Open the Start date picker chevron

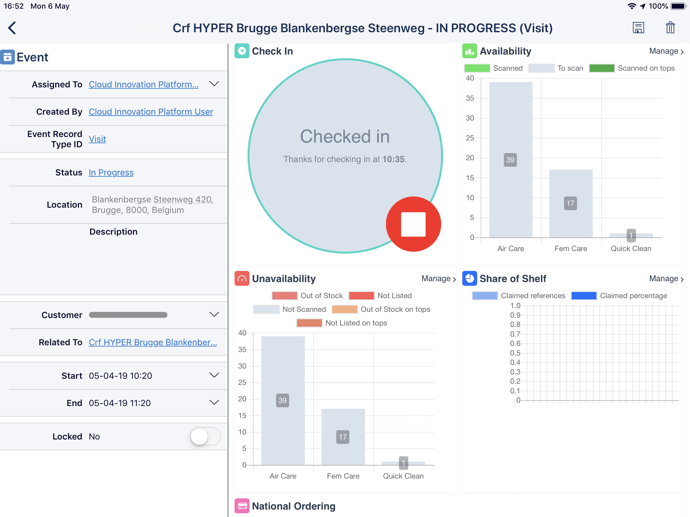pos(214,375)
